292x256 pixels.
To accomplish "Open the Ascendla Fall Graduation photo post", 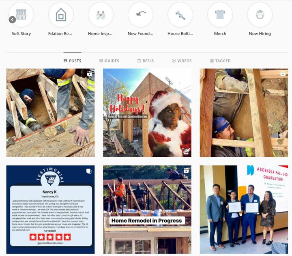I will click(x=244, y=210).
